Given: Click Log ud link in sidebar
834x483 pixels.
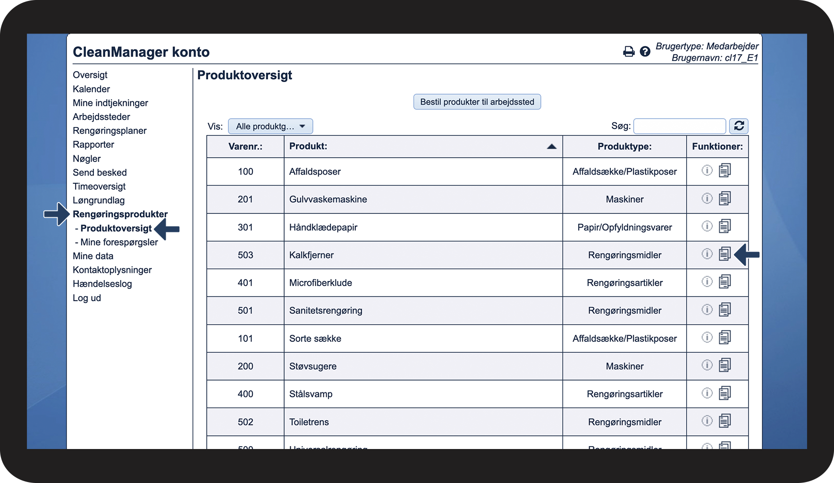Looking at the screenshot, I should (87, 298).
